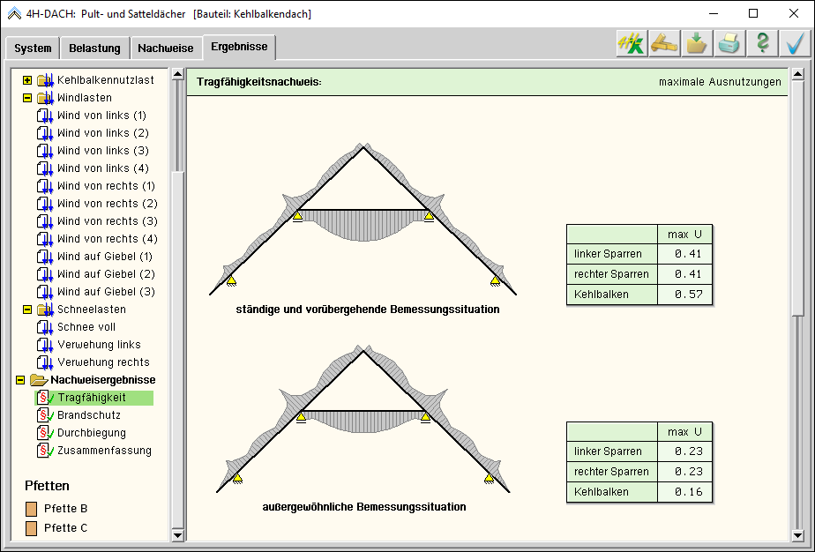Viewport: 815px width, 552px height.
Task: Expand the Kehlbalkennutzlast tree node
Action: click(x=27, y=80)
